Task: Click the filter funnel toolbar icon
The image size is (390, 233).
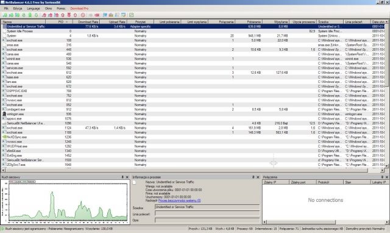Action: [x=117, y=15]
